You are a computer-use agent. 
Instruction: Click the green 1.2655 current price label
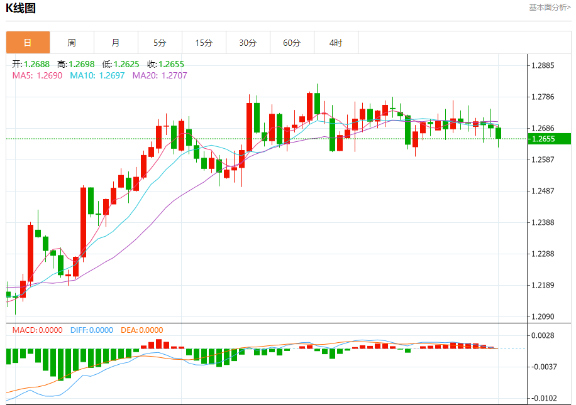coord(550,139)
